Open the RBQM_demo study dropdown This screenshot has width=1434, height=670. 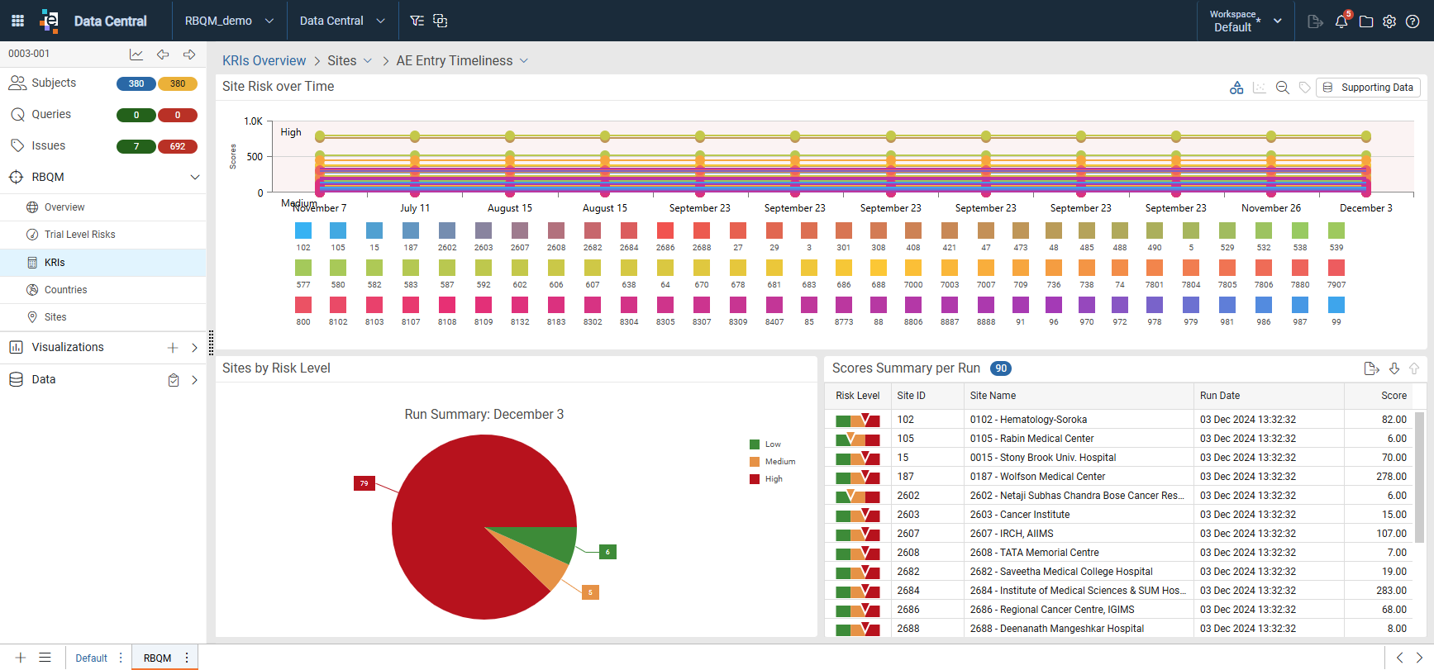coord(229,21)
